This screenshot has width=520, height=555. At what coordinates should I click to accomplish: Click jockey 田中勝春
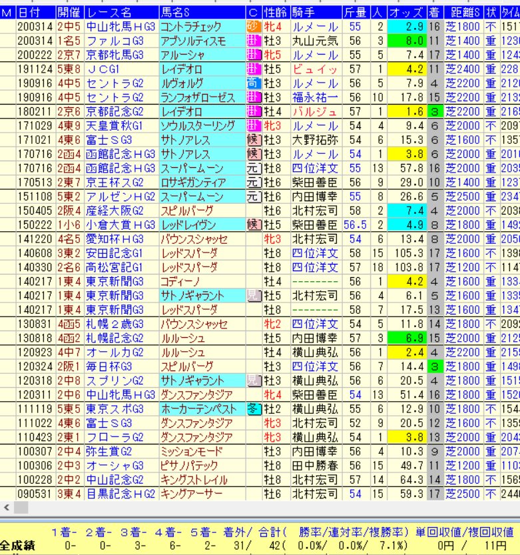point(315,466)
